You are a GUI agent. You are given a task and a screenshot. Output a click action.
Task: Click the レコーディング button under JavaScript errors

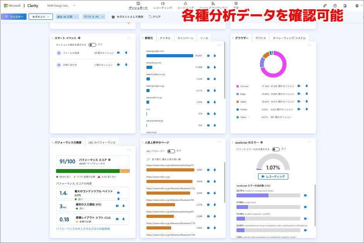[x=273, y=176]
